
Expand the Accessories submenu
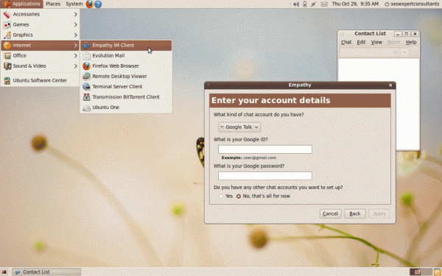tap(40, 15)
